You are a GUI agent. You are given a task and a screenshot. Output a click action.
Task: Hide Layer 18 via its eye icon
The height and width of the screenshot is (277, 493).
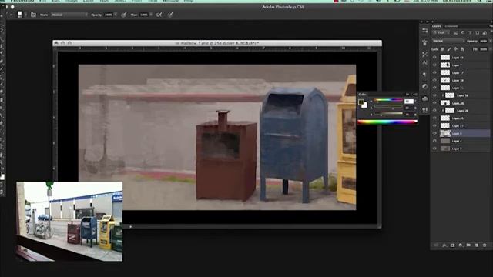tap(434, 80)
